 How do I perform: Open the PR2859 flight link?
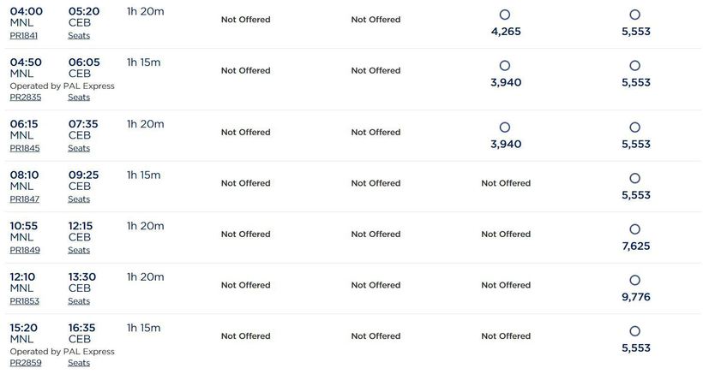(x=25, y=363)
